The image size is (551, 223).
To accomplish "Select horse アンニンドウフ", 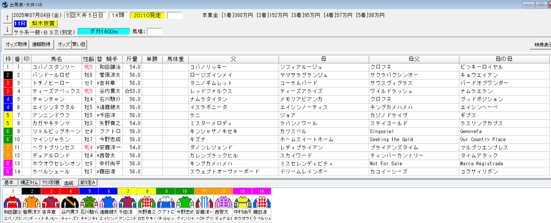I will pos(51,115).
